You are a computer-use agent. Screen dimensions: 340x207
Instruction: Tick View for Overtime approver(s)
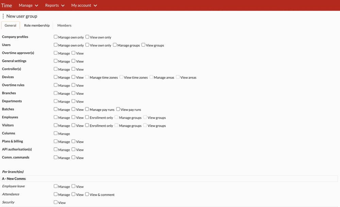pos(73,53)
